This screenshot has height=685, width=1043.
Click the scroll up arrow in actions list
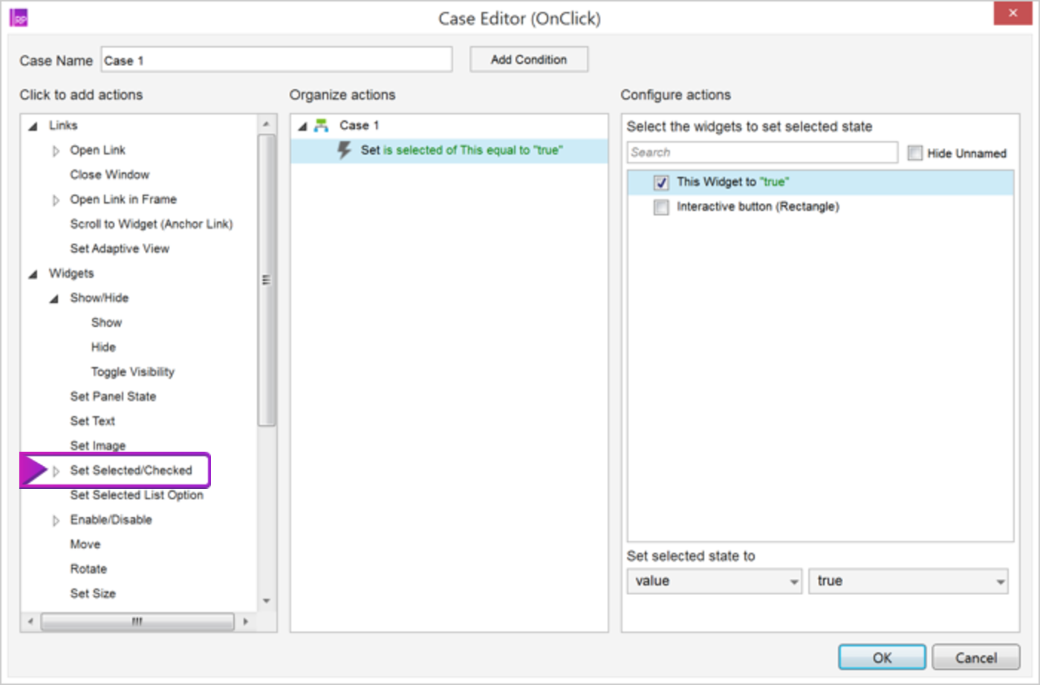(x=266, y=123)
